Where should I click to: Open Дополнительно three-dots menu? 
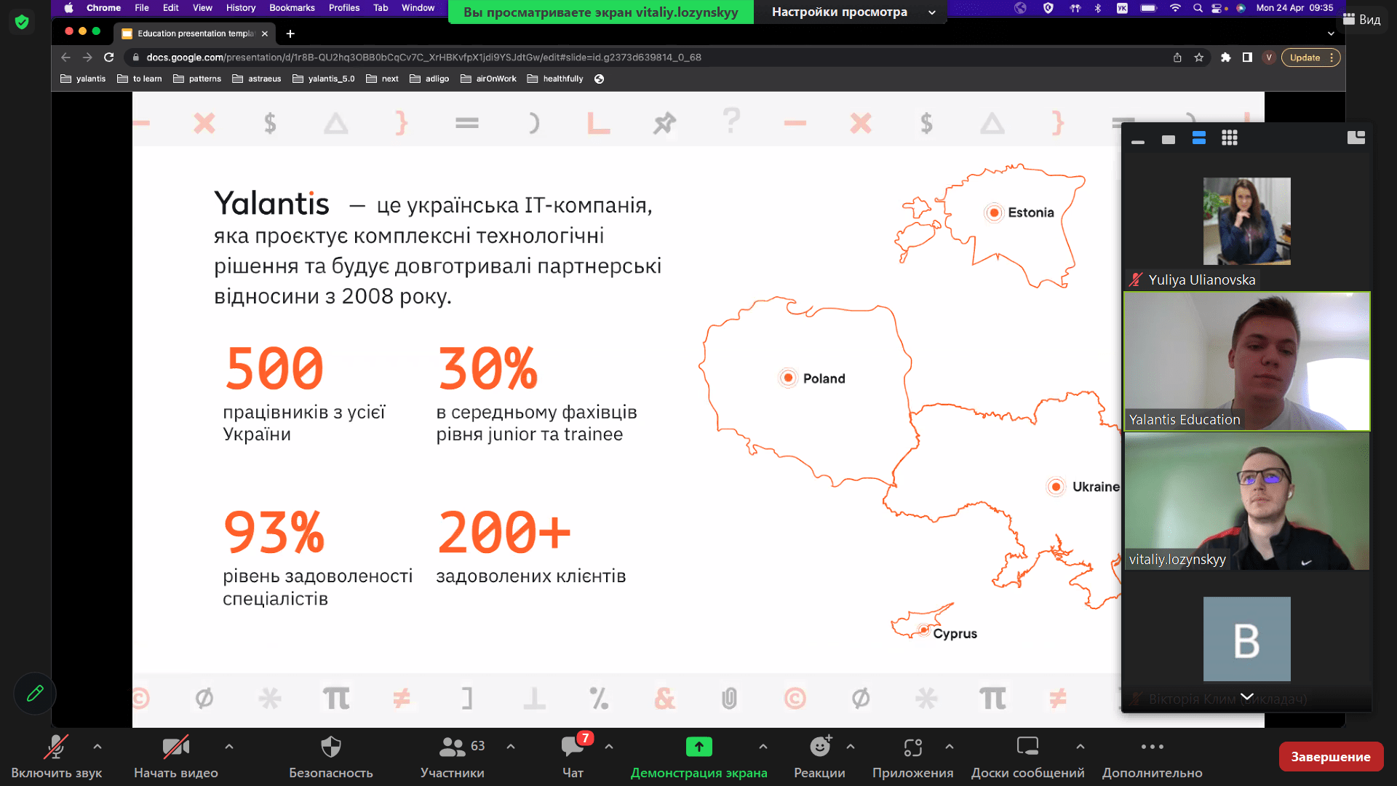1152,747
